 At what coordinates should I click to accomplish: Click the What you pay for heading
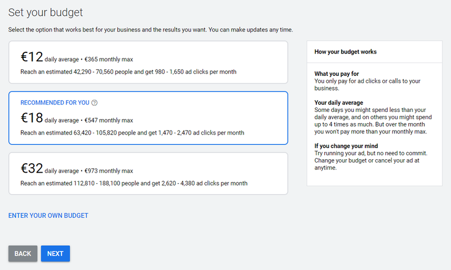tap(337, 74)
